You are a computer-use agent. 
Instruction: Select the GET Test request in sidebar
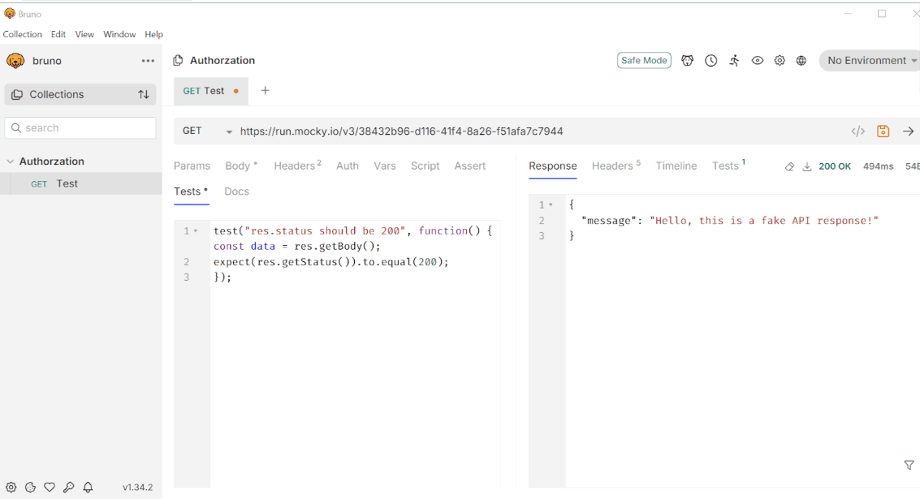click(81, 183)
